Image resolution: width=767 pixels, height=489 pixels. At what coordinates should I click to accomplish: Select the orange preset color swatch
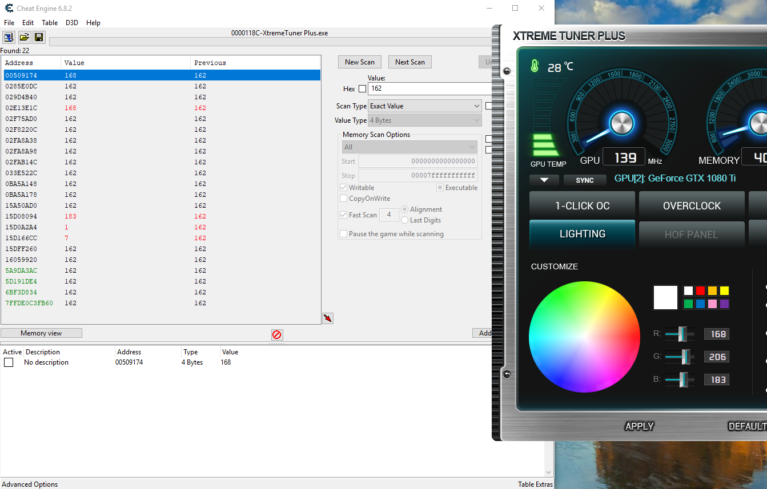tap(712, 290)
